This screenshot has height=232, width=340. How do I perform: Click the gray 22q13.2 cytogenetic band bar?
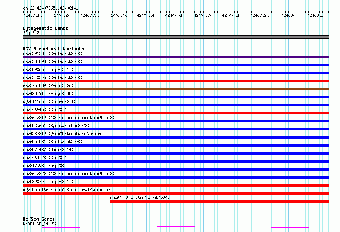coord(176,37)
